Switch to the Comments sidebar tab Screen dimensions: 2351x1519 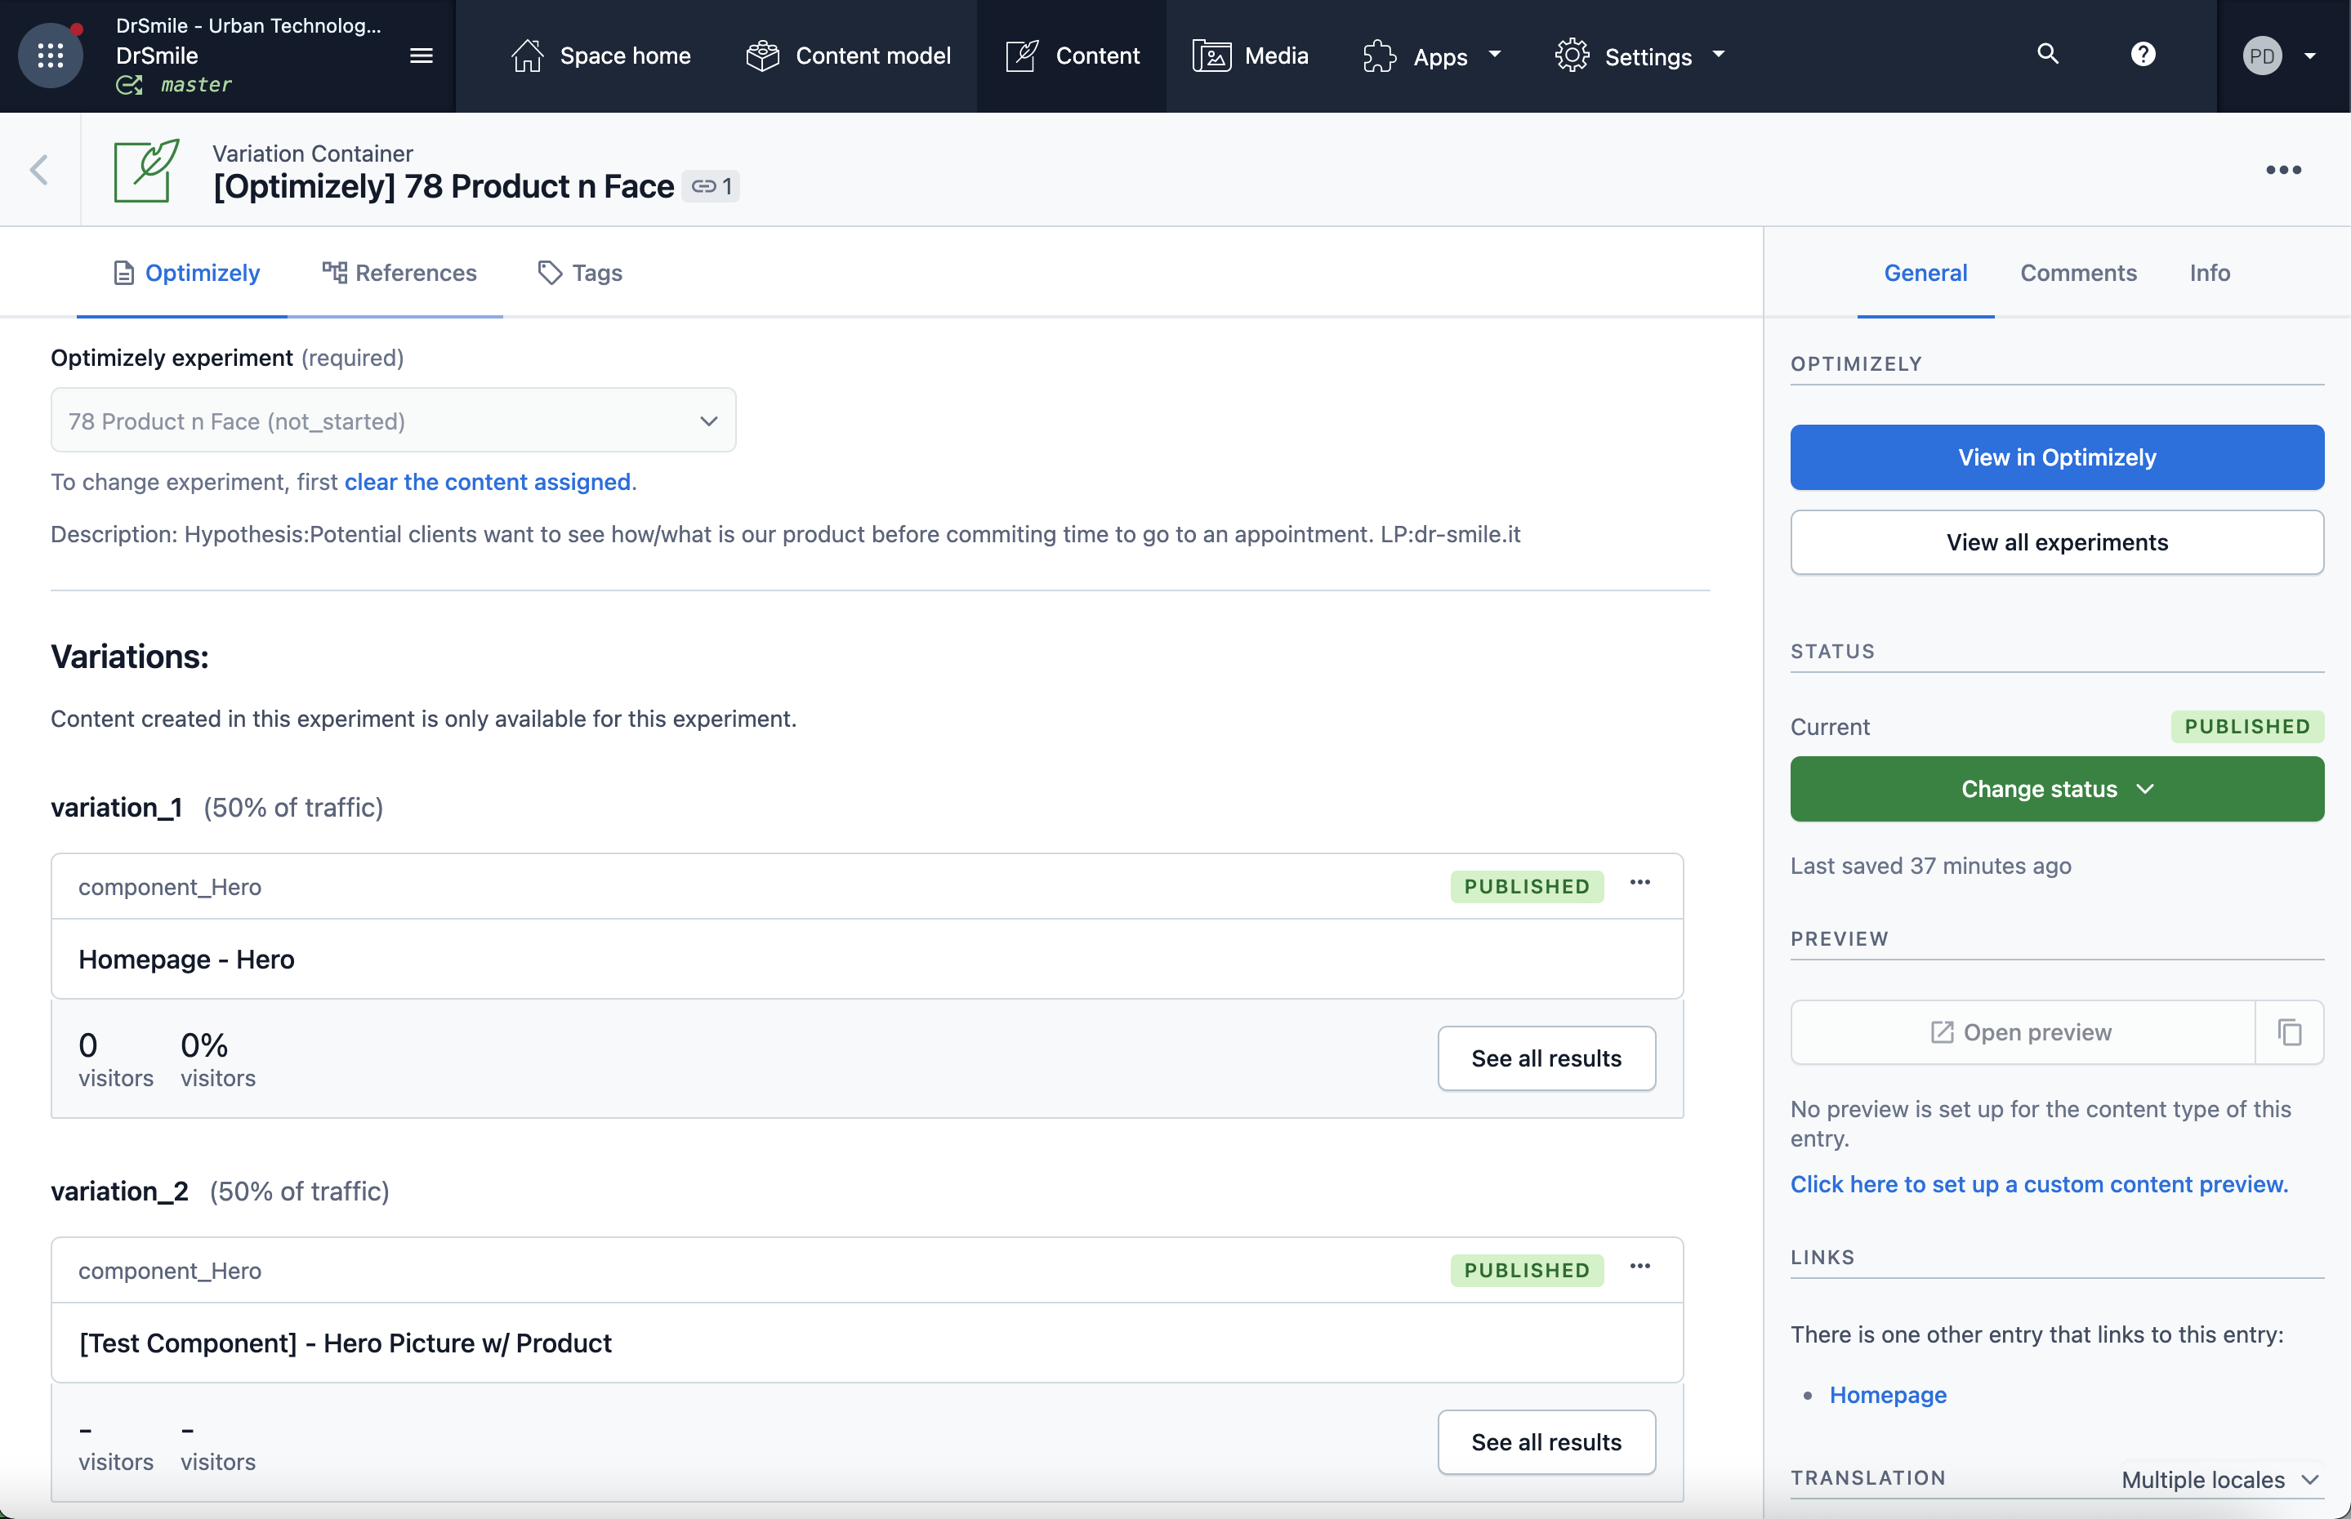pyautogui.click(x=2077, y=274)
